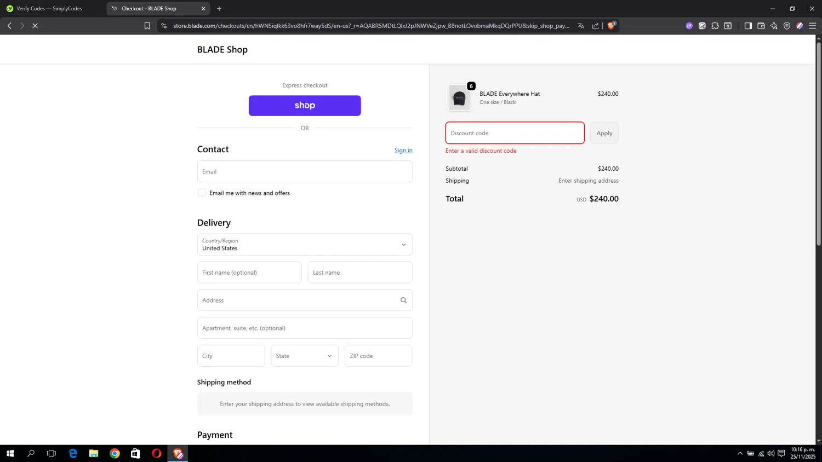Show hidden system tray icons
This screenshot has height=462, width=822.
click(x=740, y=453)
